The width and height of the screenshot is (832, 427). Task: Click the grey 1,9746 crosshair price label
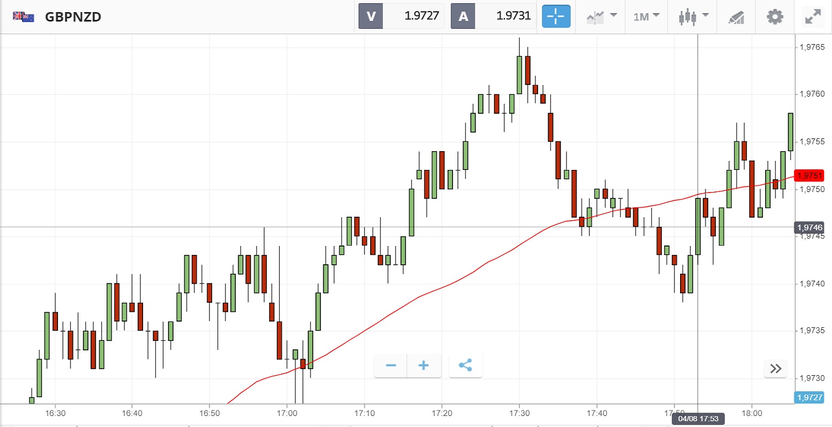click(x=809, y=227)
